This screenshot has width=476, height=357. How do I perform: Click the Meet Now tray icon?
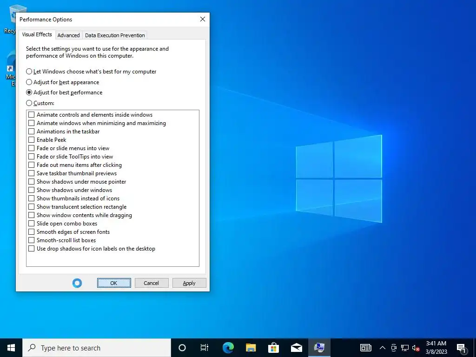point(394,348)
